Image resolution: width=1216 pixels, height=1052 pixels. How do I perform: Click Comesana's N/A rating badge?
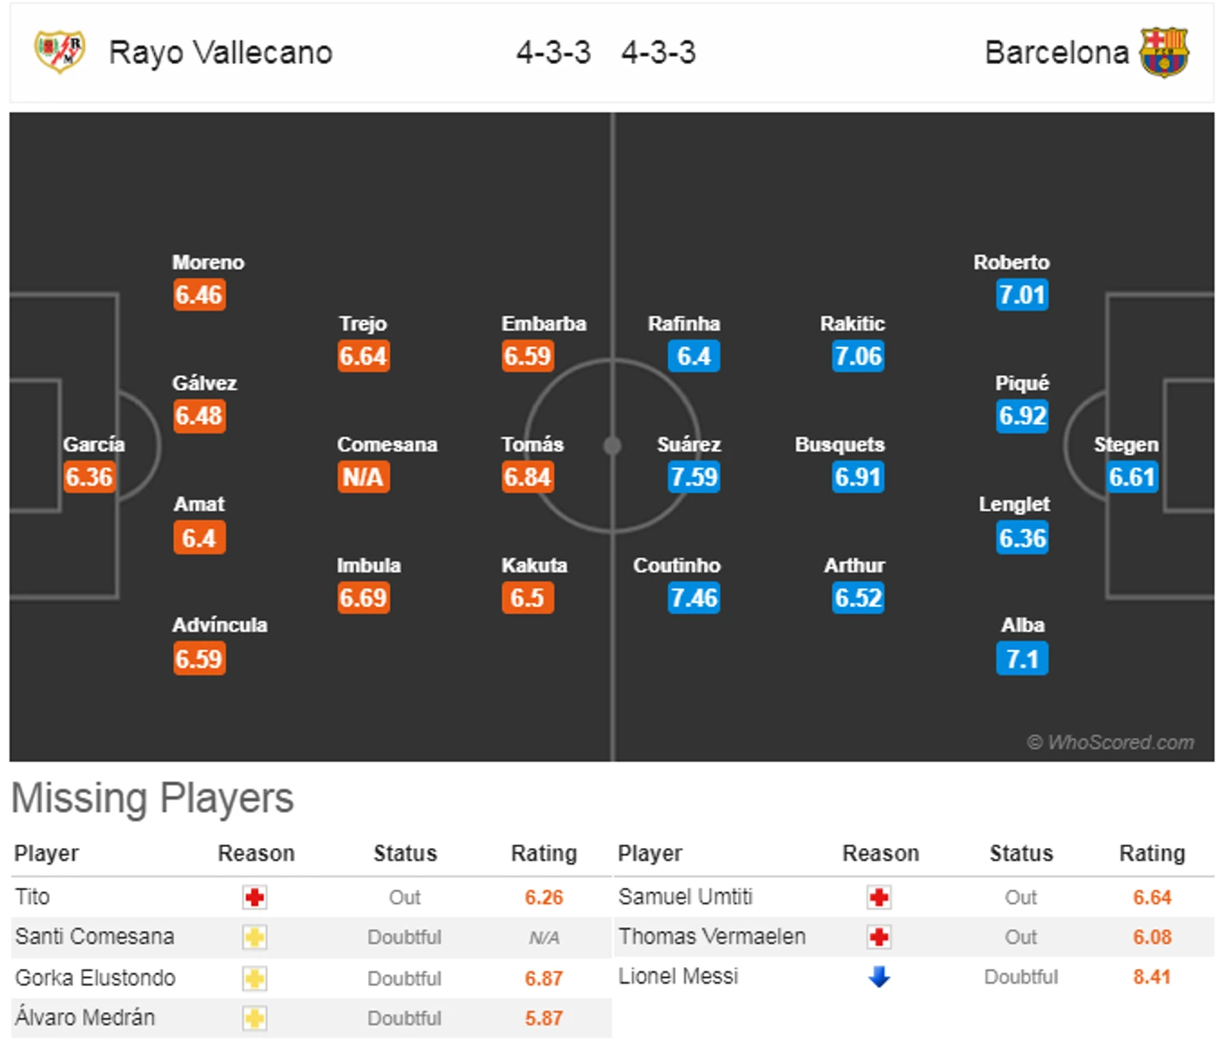(363, 477)
